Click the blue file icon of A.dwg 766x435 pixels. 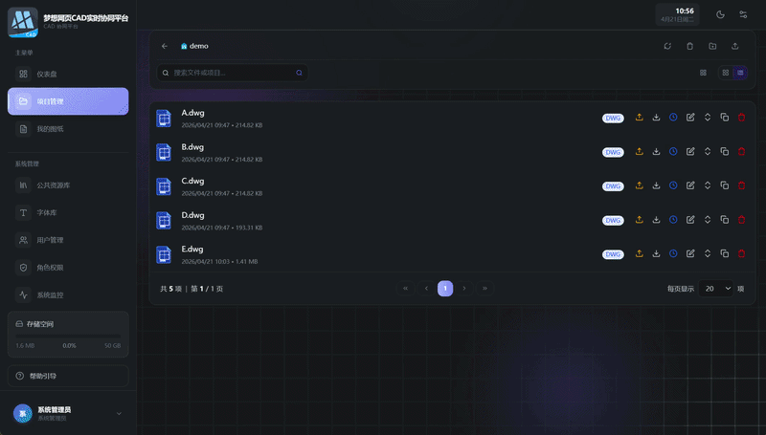(164, 119)
